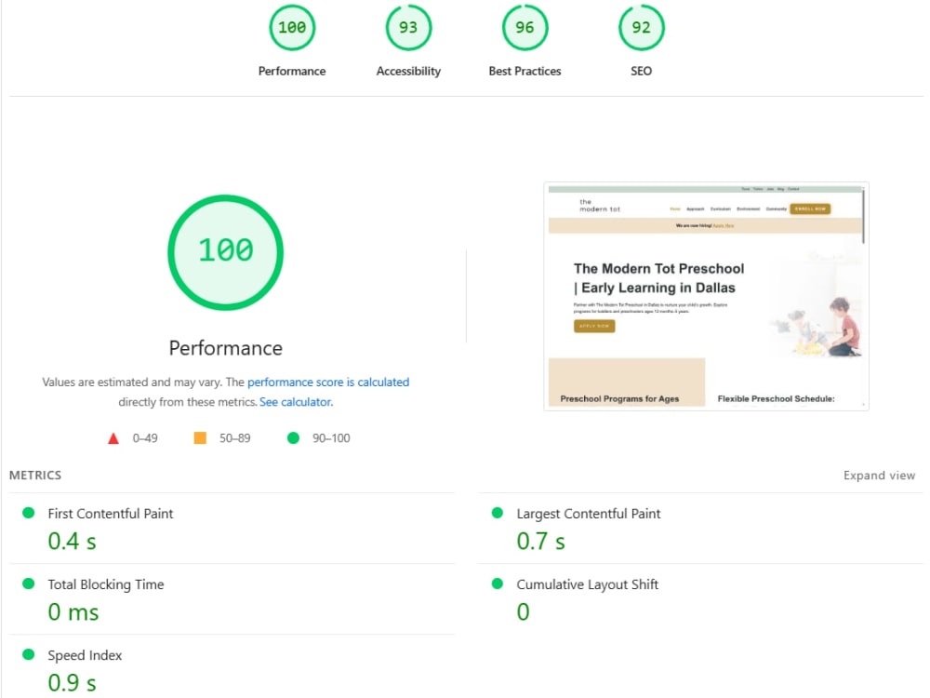Click green dot beside Largest Contentful Paint
The height and width of the screenshot is (698, 930).
497,513
